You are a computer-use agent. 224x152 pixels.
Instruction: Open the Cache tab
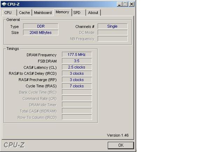(x=24, y=13)
